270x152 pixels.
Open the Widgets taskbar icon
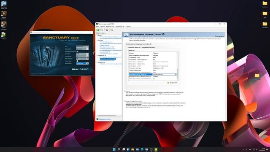pyautogui.click(x=128, y=149)
